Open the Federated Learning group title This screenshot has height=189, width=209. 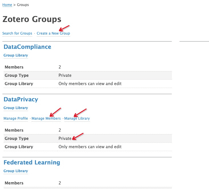(32, 162)
